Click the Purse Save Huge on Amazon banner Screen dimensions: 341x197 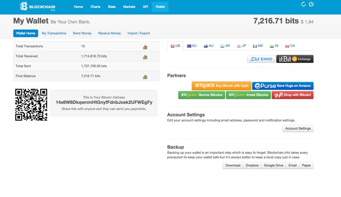[283, 86]
